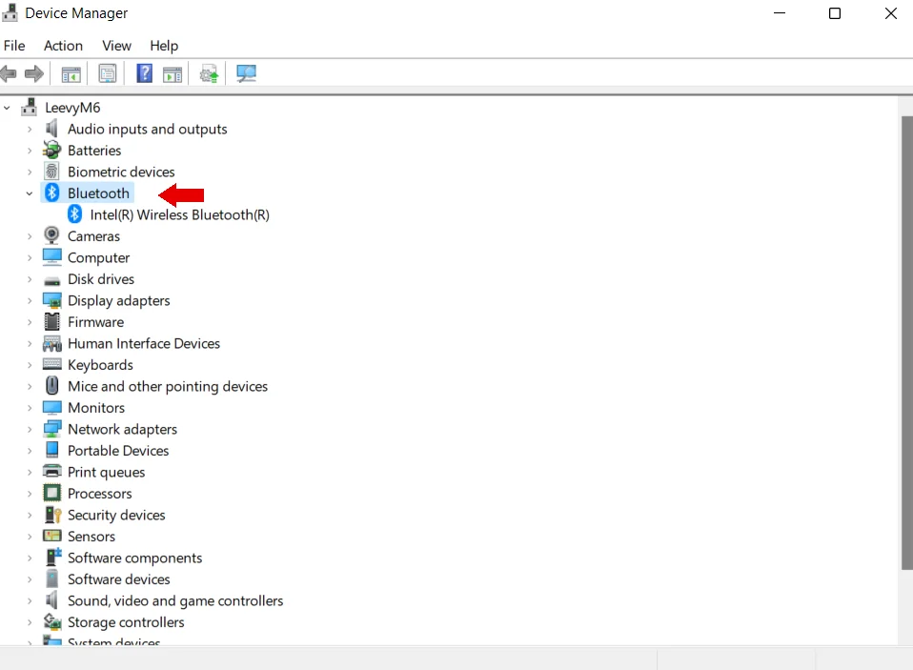The width and height of the screenshot is (913, 670).
Task: Click the vertical scrollbar thumb
Action: tap(906, 343)
